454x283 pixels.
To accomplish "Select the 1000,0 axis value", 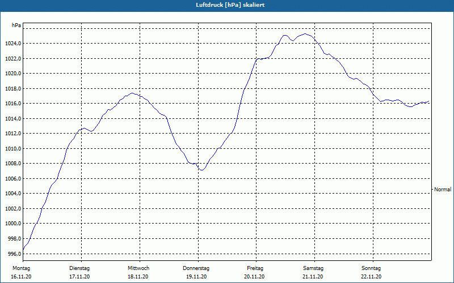I will click(x=13, y=224).
